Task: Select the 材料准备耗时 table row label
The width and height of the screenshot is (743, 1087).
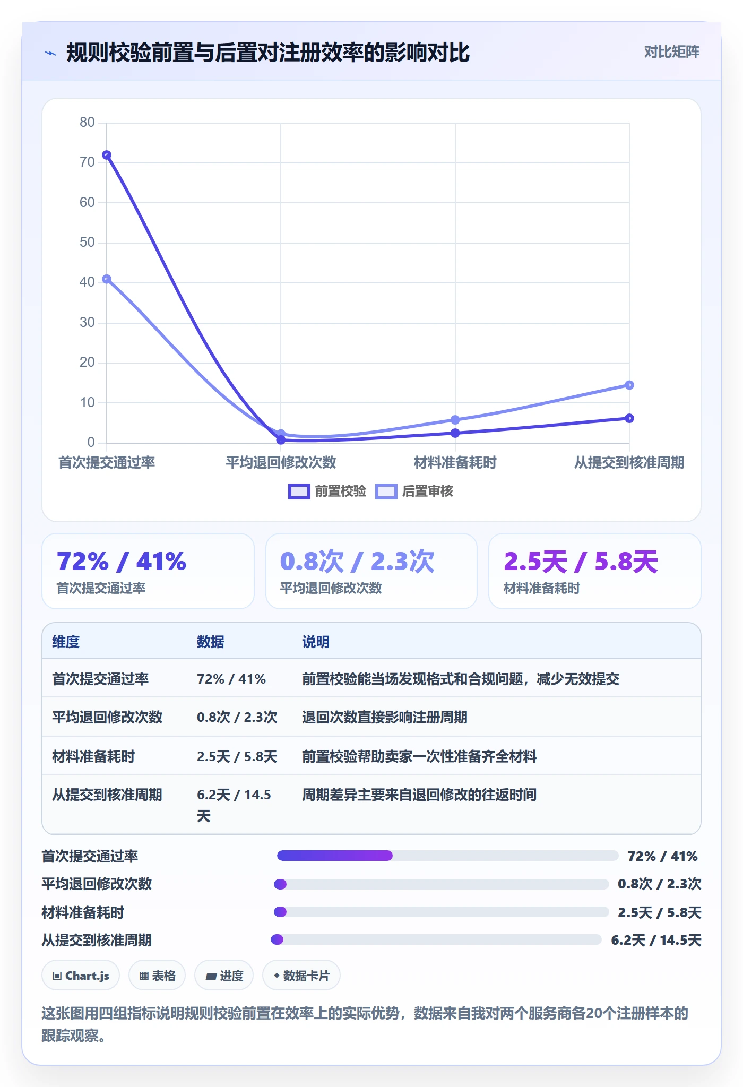Action: [93, 756]
